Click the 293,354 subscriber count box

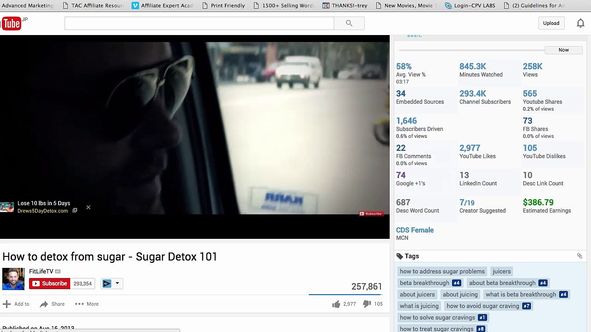click(83, 284)
